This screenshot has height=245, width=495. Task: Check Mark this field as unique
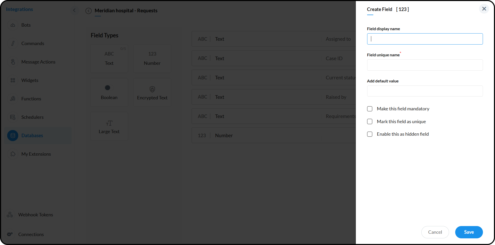370,122
